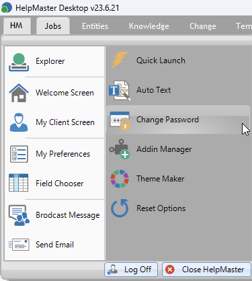The image size is (252, 281).
Task: Open the Field Chooser table icon
Action: point(19,183)
